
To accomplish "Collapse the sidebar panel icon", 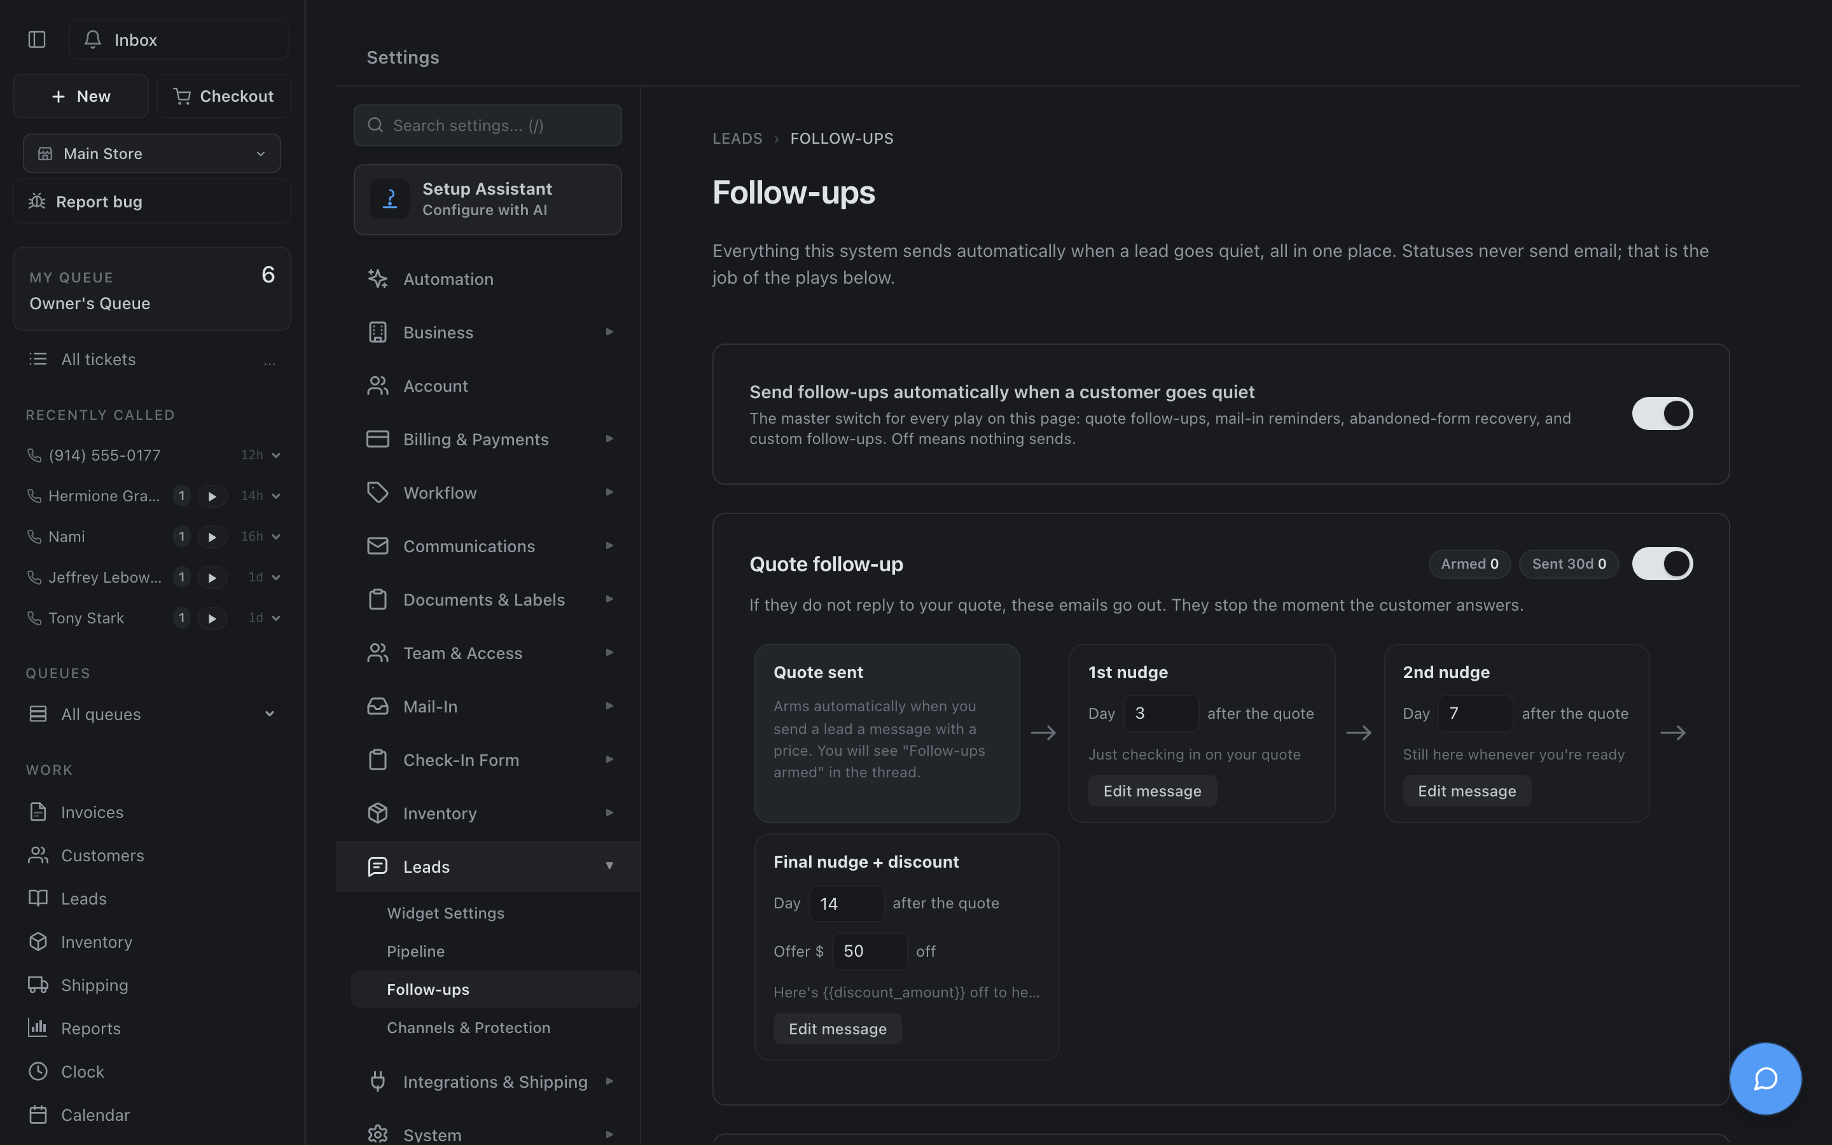I will tap(36, 39).
